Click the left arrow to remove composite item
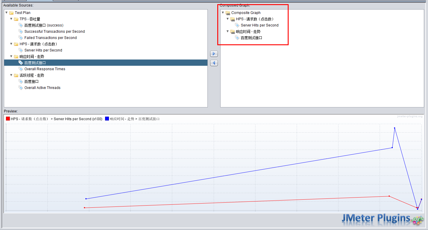Viewport: 428px width, 230px height. coord(214,63)
